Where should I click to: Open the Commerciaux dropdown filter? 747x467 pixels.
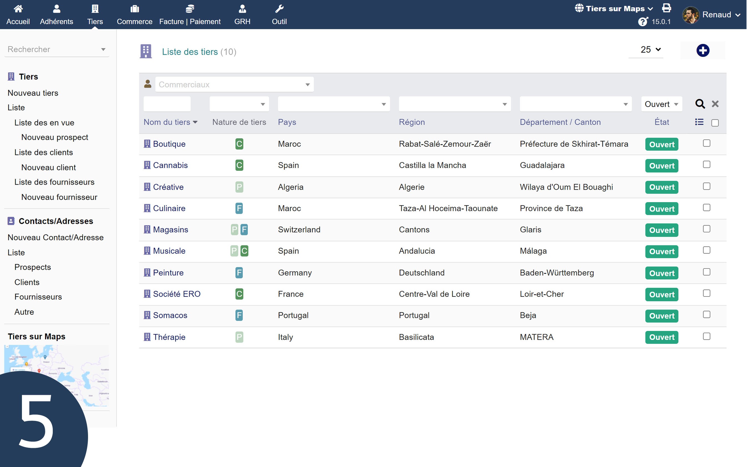click(x=234, y=84)
